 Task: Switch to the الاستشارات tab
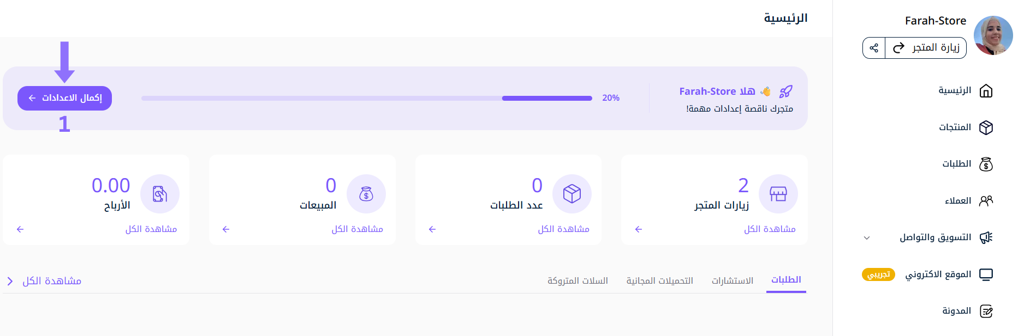click(x=733, y=280)
